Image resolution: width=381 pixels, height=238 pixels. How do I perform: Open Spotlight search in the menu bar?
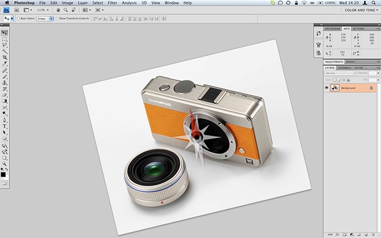coord(373,3)
